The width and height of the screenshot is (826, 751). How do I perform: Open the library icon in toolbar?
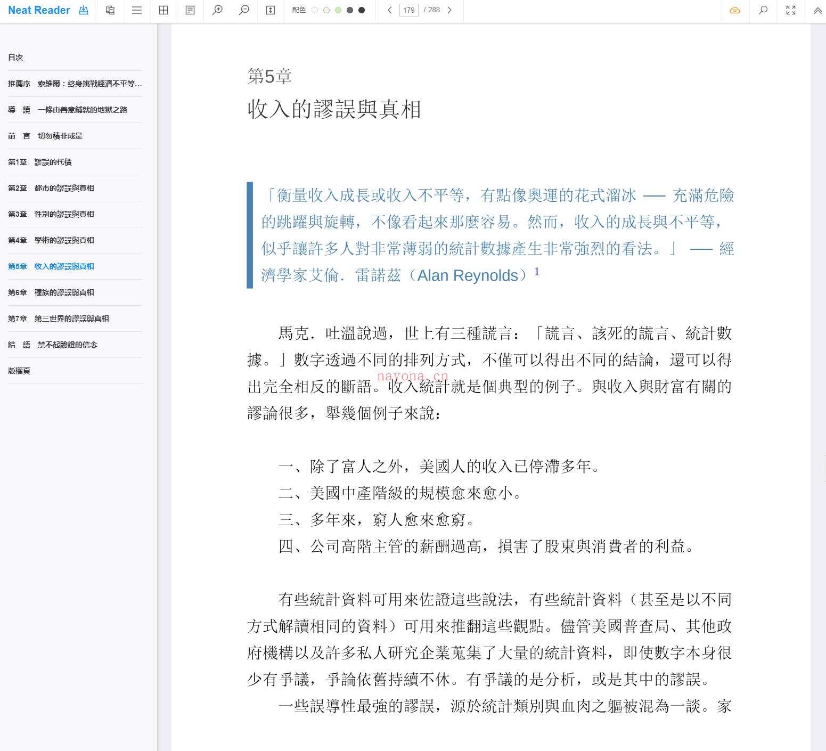[x=110, y=10]
